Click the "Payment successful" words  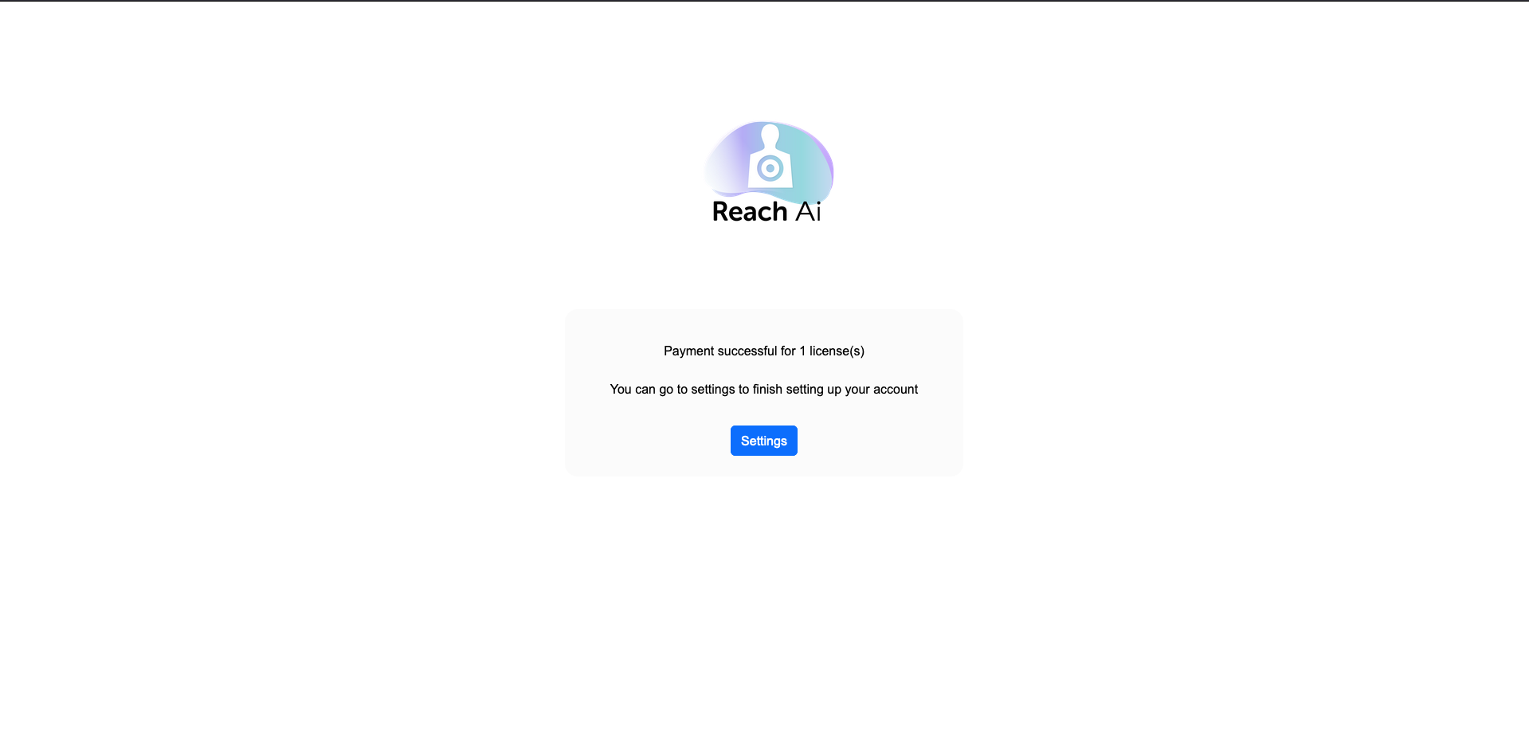click(x=720, y=351)
